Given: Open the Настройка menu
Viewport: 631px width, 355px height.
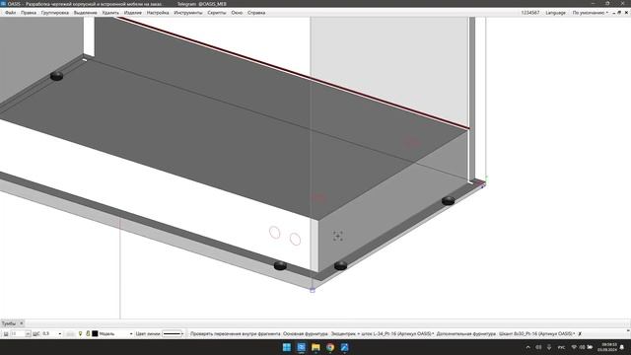Looking at the screenshot, I should point(158,13).
